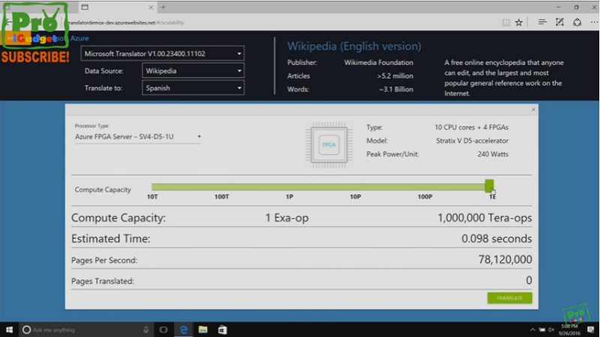Image resolution: width=600 pixels, height=337 pixels.
Task: Click the 78,120,000 pages per second value
Action: [505, 259]
